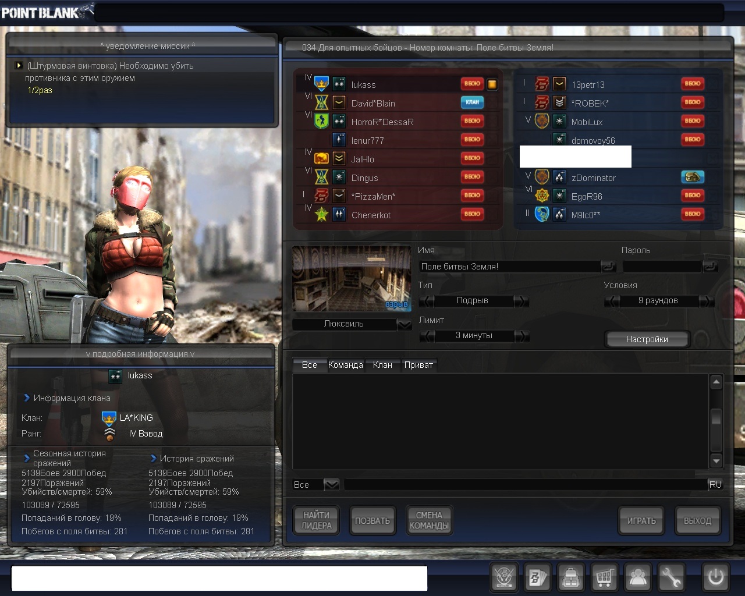
Task: Click M9Ic0** blue clan emblem
Action: [x=542, y=214]
